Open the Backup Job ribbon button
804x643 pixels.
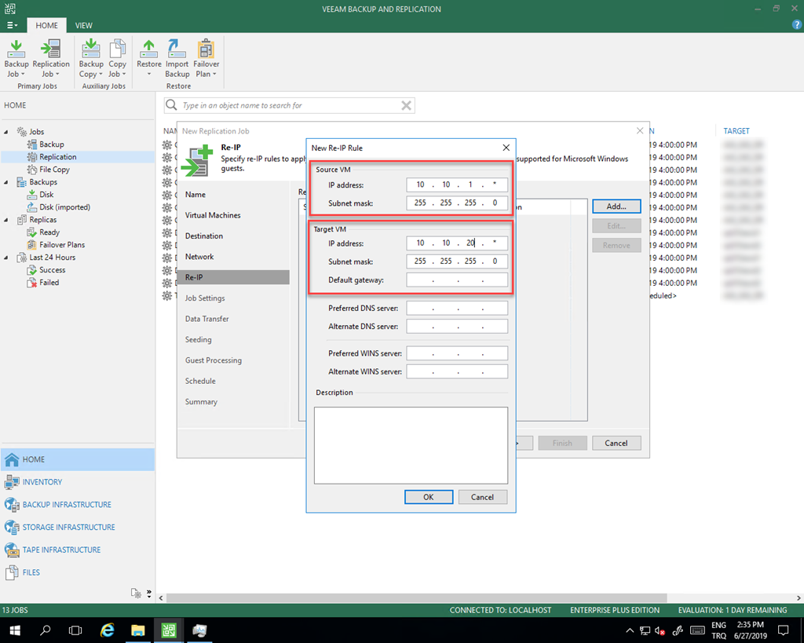16,58
